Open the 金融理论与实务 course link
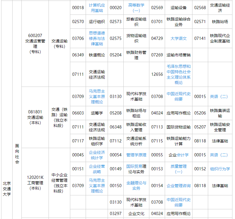The height and width of the screenshot is (219, 235). (136, 185)
